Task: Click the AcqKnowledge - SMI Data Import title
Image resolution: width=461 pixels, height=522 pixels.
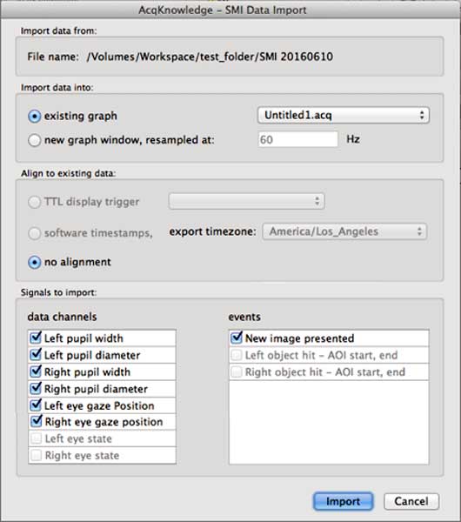Action: 223,10
